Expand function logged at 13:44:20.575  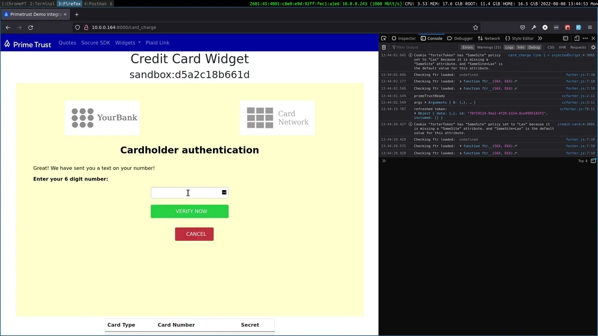pyautogui.click(x=461, y=147)
